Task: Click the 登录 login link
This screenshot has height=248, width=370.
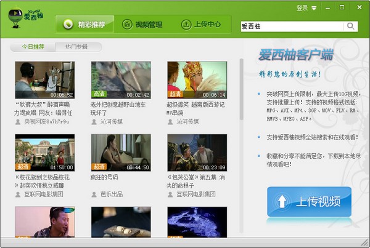Action: [302, 8]
